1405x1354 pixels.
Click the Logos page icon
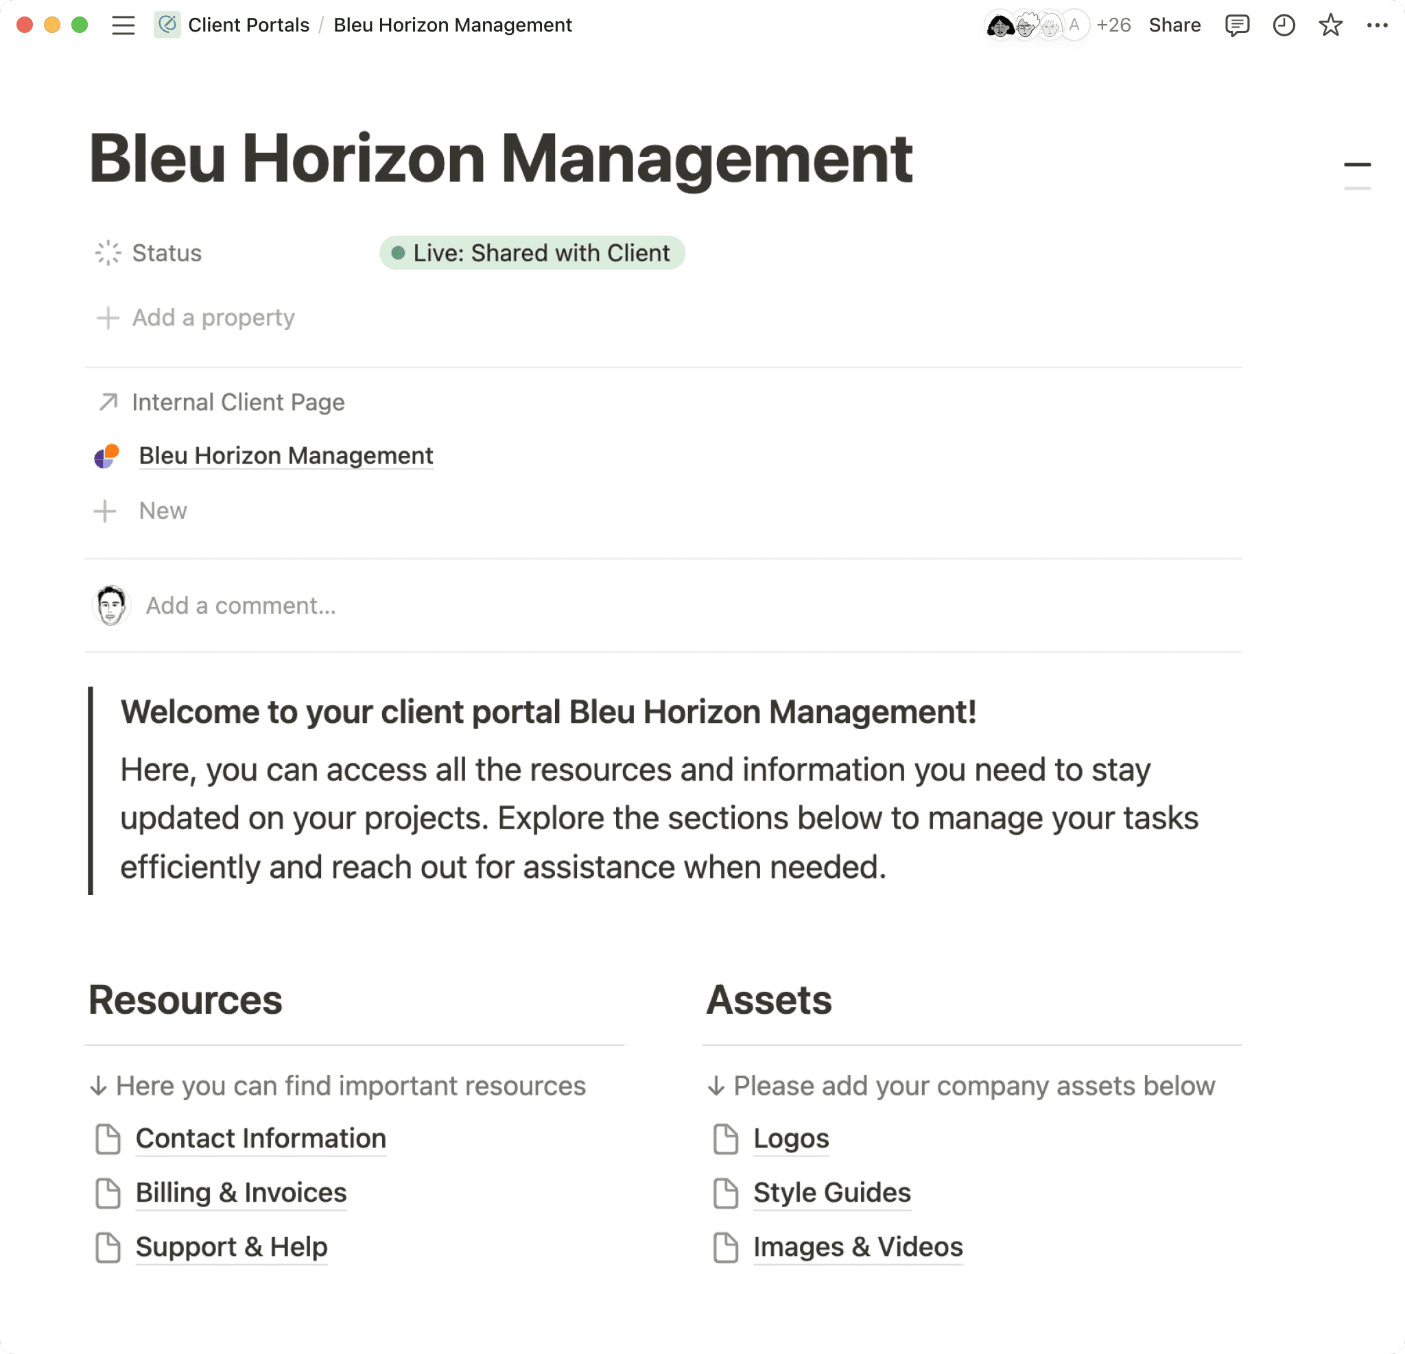[x=725, y=1139]
